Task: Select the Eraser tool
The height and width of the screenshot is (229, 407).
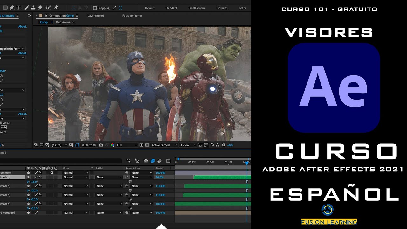Action: (x=40, y=8)
